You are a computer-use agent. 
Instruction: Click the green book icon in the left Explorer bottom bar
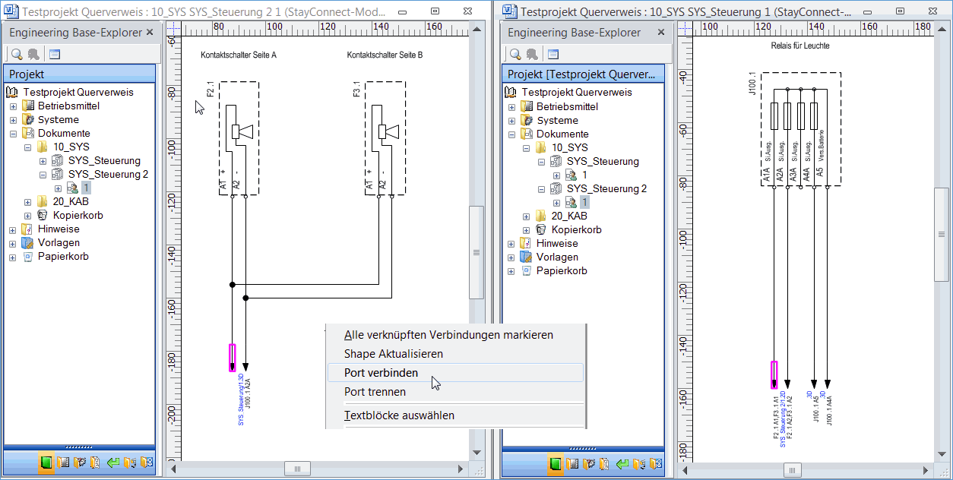click(46, 462)
